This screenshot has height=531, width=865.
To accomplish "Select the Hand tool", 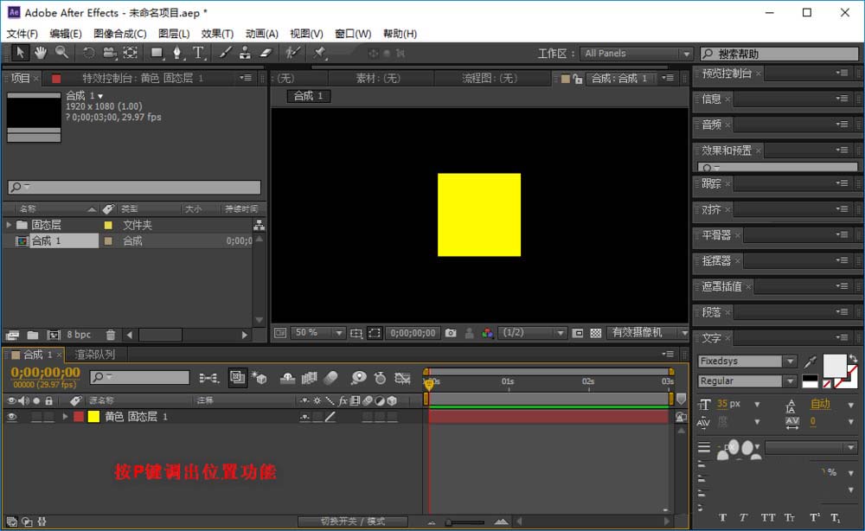I will [x=41, y=53].
